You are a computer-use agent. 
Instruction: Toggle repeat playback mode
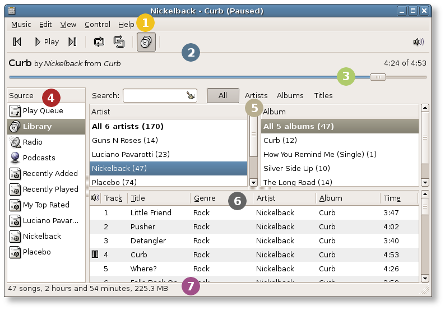(99, 41)
